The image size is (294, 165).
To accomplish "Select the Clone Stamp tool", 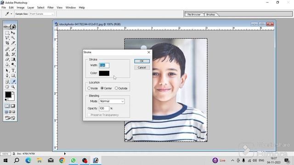I will (x=7, y=54).
